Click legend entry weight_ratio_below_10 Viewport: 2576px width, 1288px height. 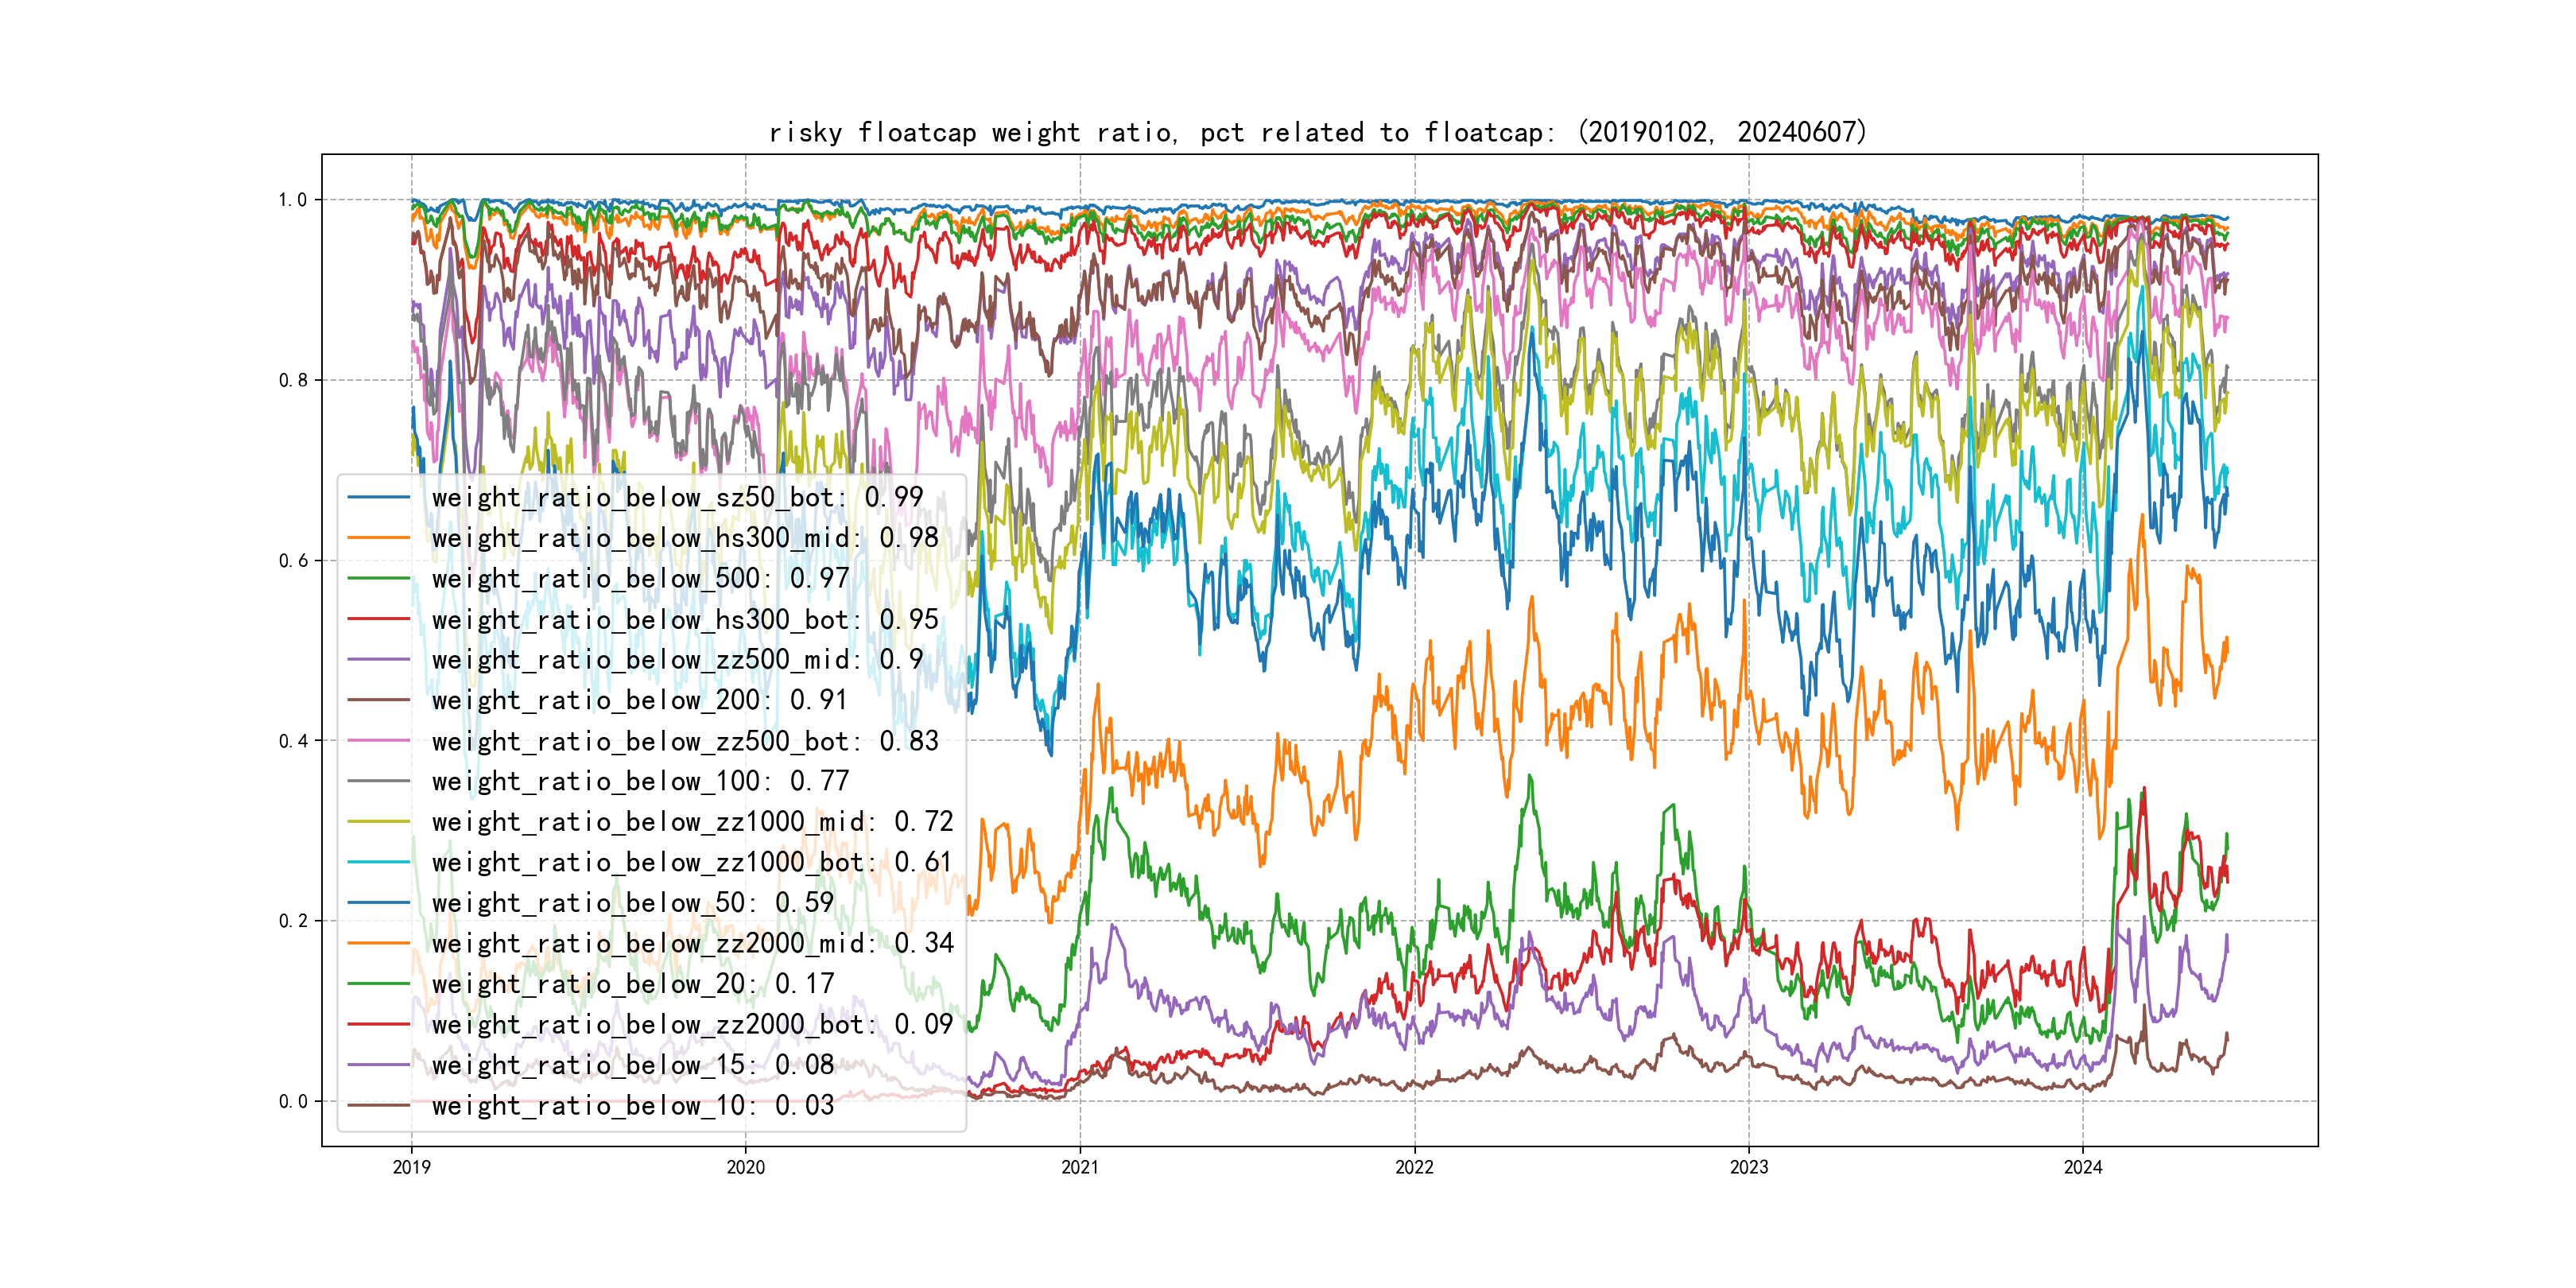click(x=632, y=1105)
